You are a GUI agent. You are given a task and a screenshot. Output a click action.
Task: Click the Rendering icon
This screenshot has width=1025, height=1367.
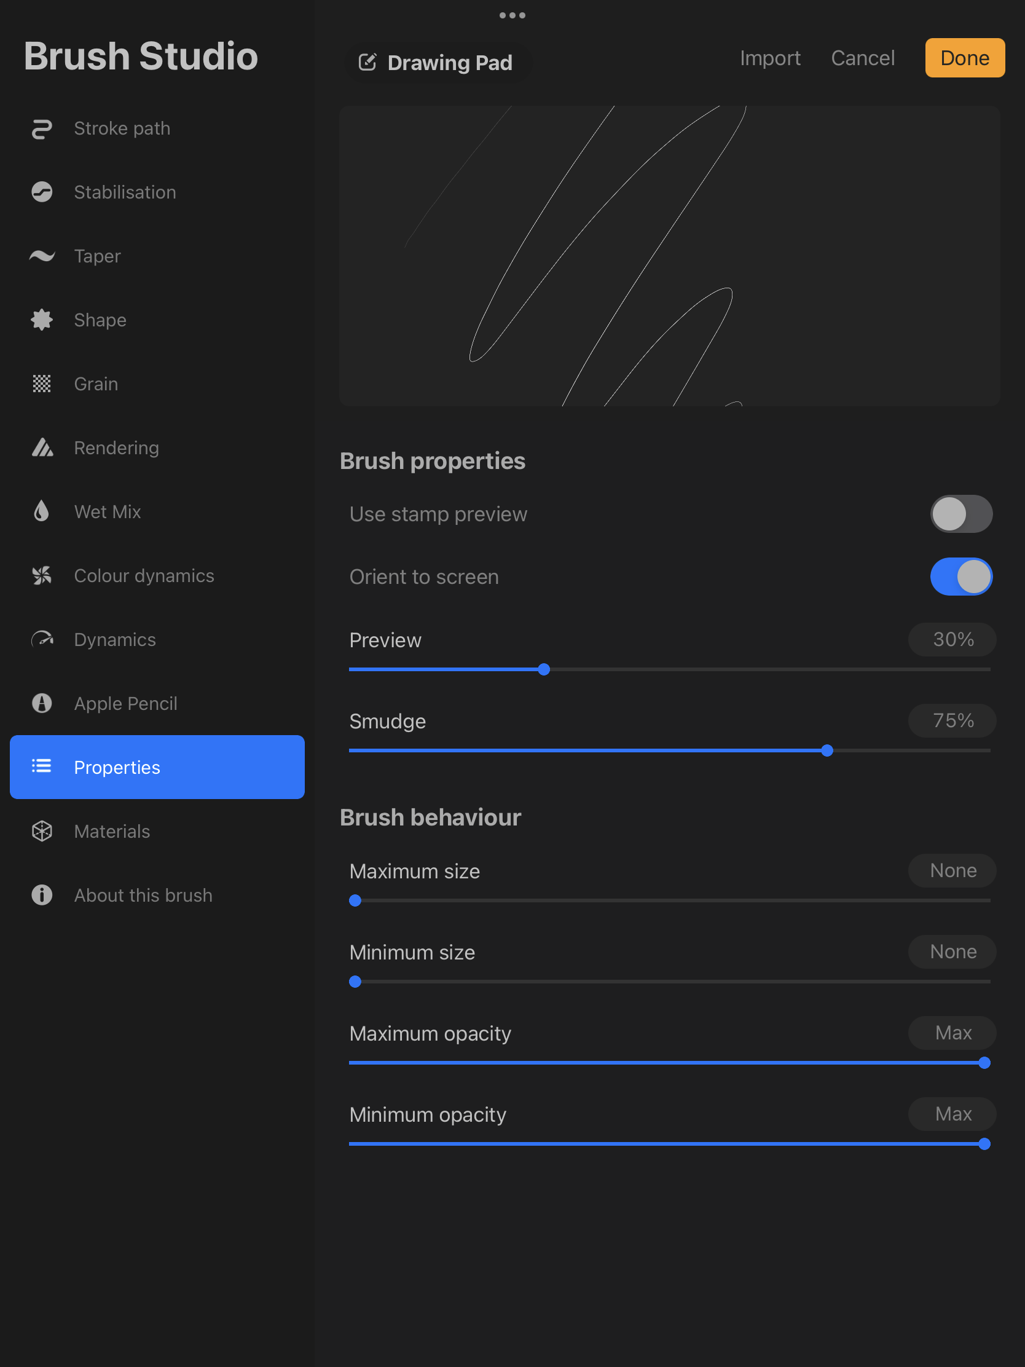[42, 448]
